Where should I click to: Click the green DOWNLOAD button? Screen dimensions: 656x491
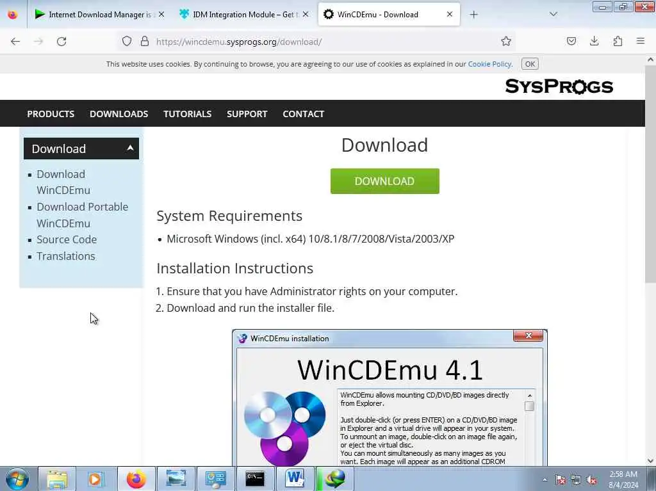[384, 181]
